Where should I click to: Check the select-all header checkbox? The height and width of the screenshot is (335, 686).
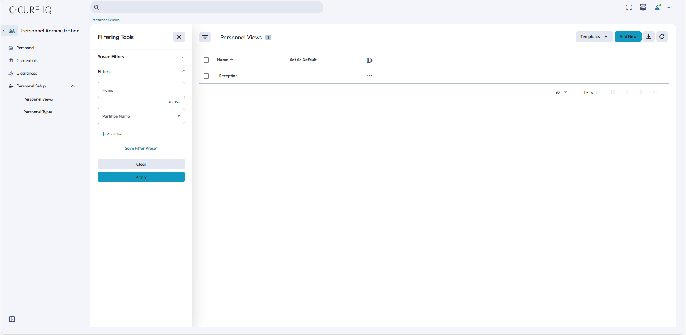206,60
